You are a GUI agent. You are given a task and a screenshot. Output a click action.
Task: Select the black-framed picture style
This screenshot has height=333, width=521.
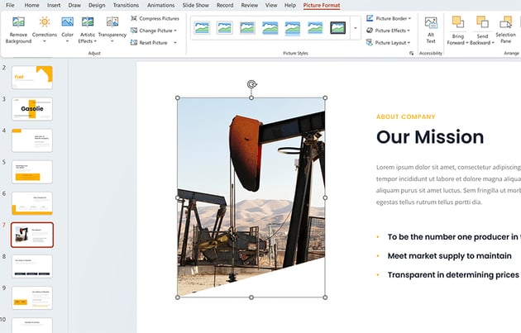pos(337,28)
